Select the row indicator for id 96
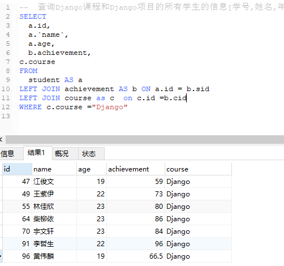 pyautogui.click(x=1, y=256)
